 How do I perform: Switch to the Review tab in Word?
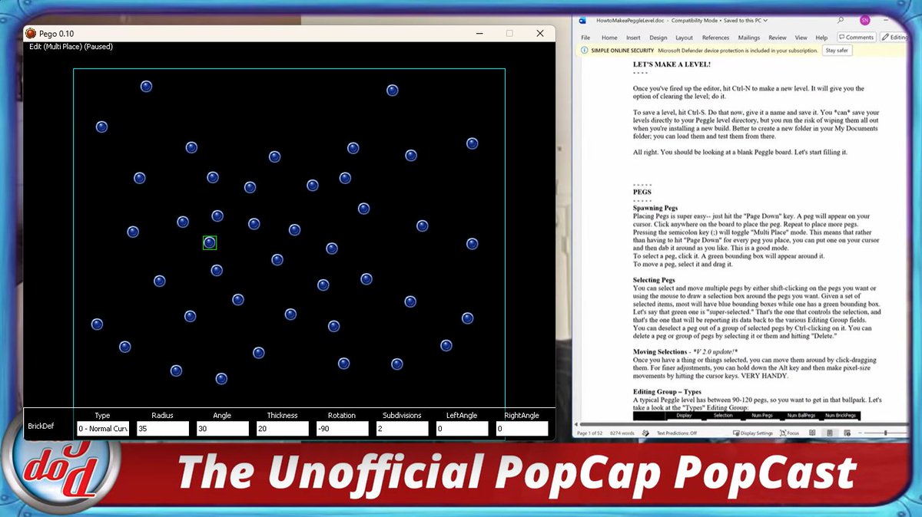pos(778,38)
